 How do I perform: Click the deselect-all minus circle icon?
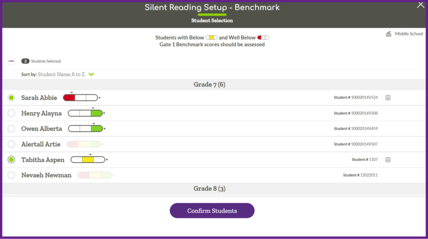tap(11, 61)
